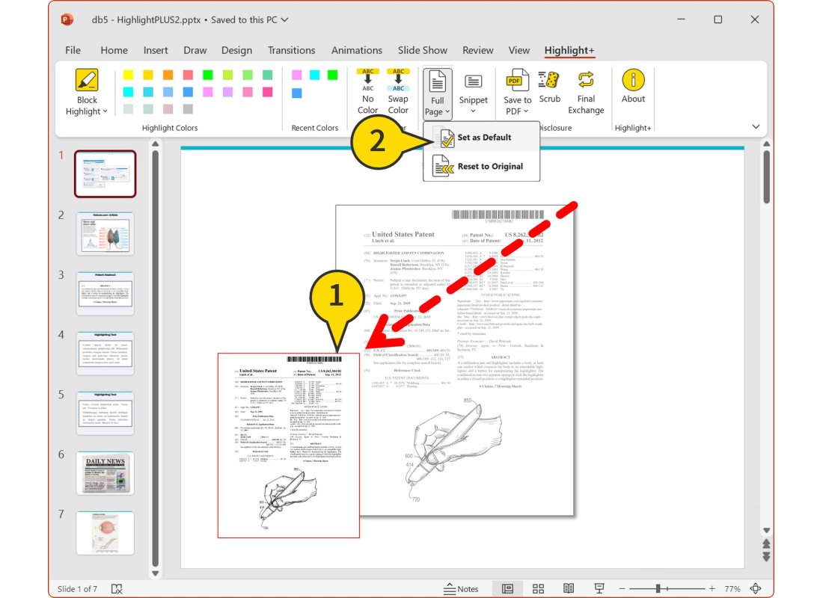This screenshot has width=823, height=598.
Task: Click the 77% zoom level
Action: click(x=732, y=589)
